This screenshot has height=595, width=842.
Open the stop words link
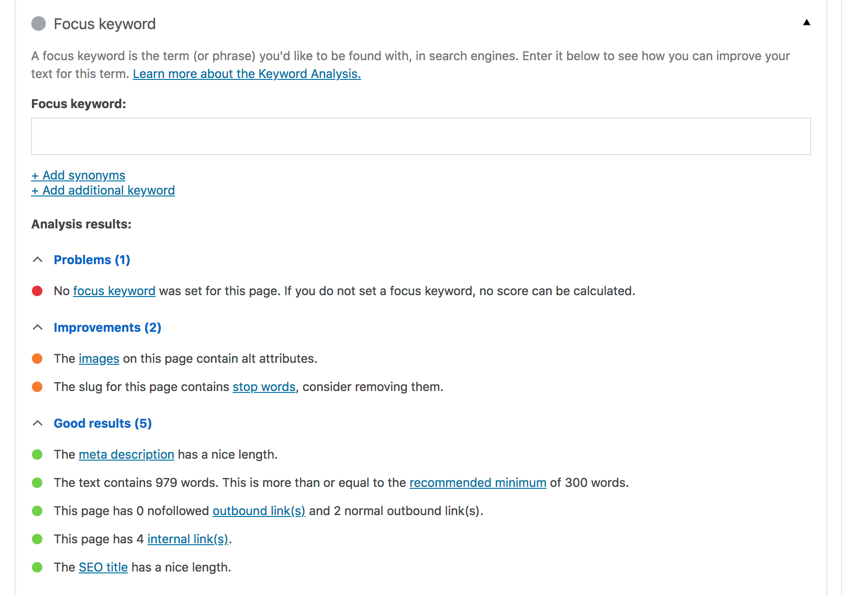[264, 387]
